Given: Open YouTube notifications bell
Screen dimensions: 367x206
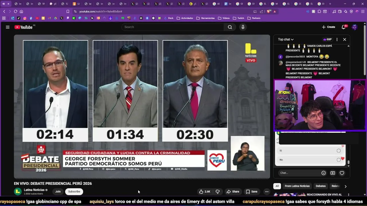Looking at the screenshot, I should [x=343, y=27].
